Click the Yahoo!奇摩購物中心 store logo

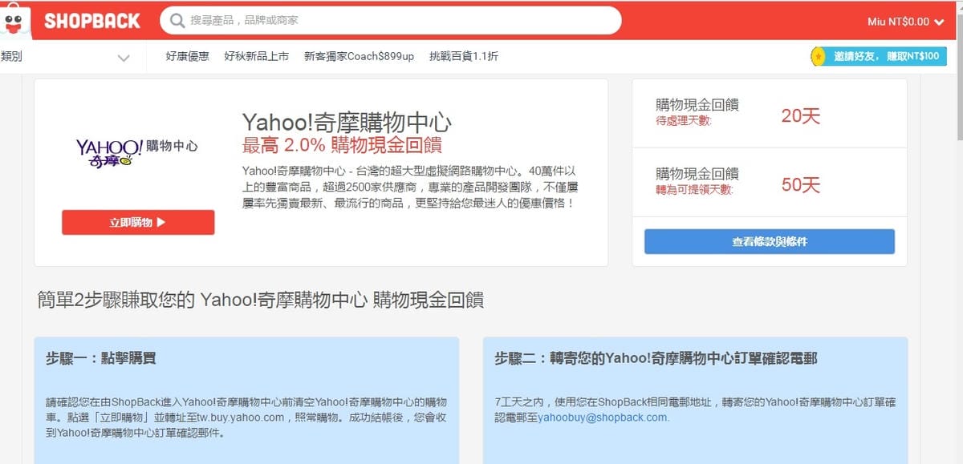click(137, 151)
